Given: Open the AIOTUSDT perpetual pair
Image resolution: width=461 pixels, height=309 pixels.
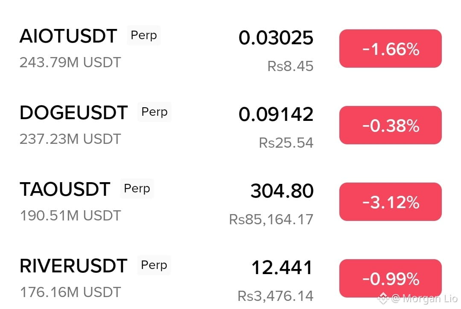Looking at the screenshot, I should 230,49.
